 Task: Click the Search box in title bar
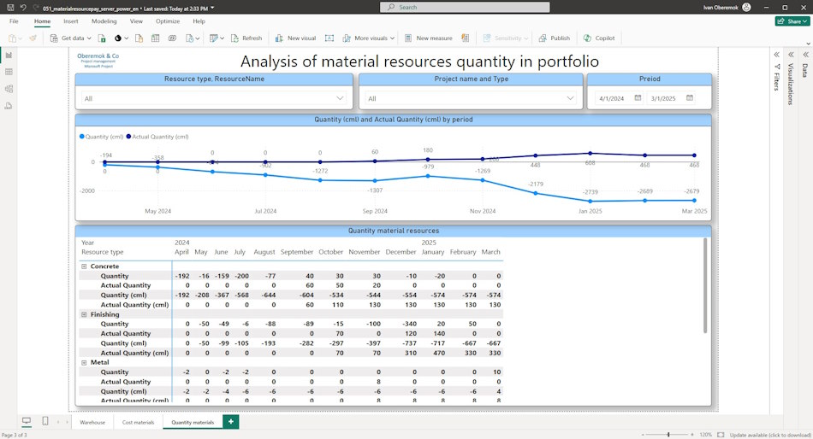(465, 7)
